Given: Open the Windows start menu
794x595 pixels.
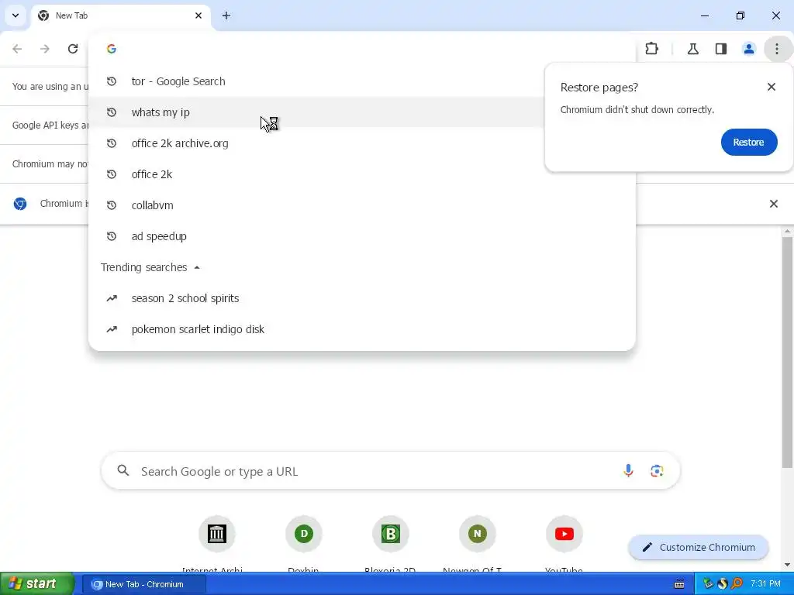Looking at the screenshot, I should click(37, 584).
